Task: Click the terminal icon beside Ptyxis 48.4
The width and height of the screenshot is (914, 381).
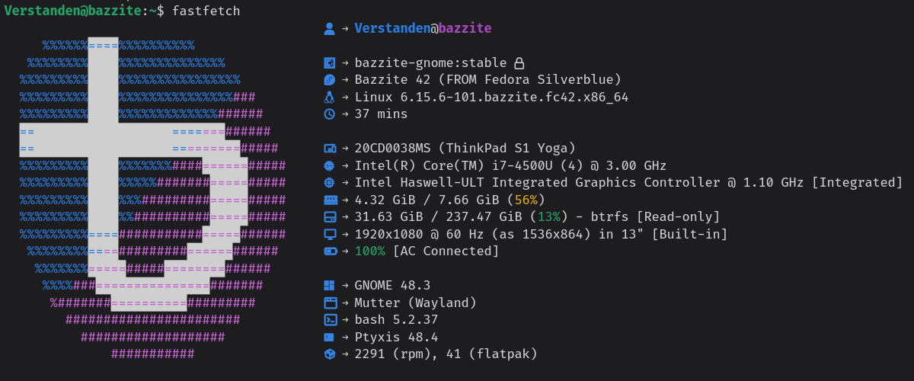Action: [329, 337]
